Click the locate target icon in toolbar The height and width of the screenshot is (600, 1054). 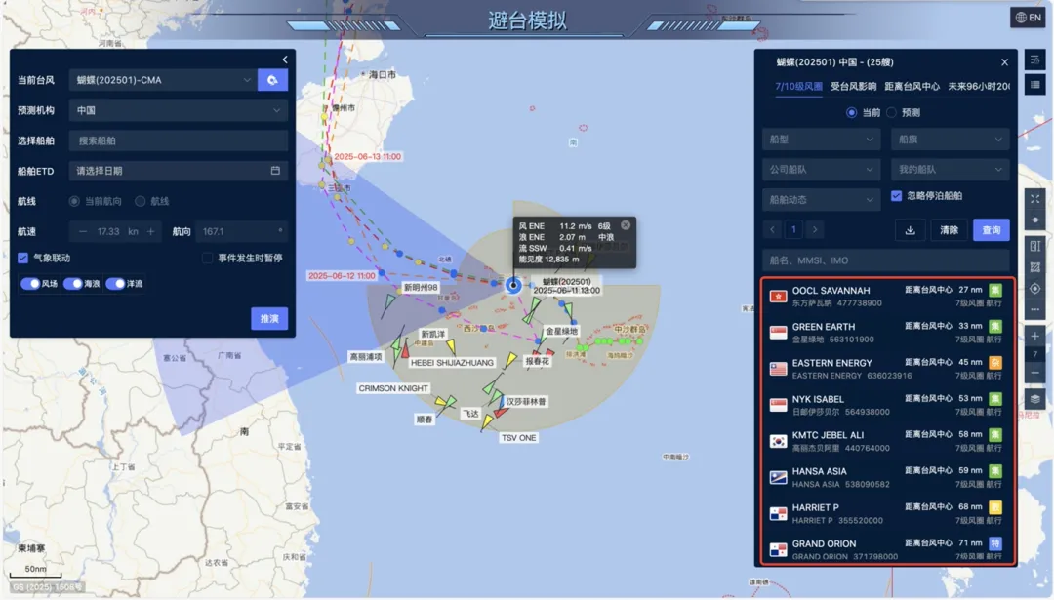[1035, 289]
